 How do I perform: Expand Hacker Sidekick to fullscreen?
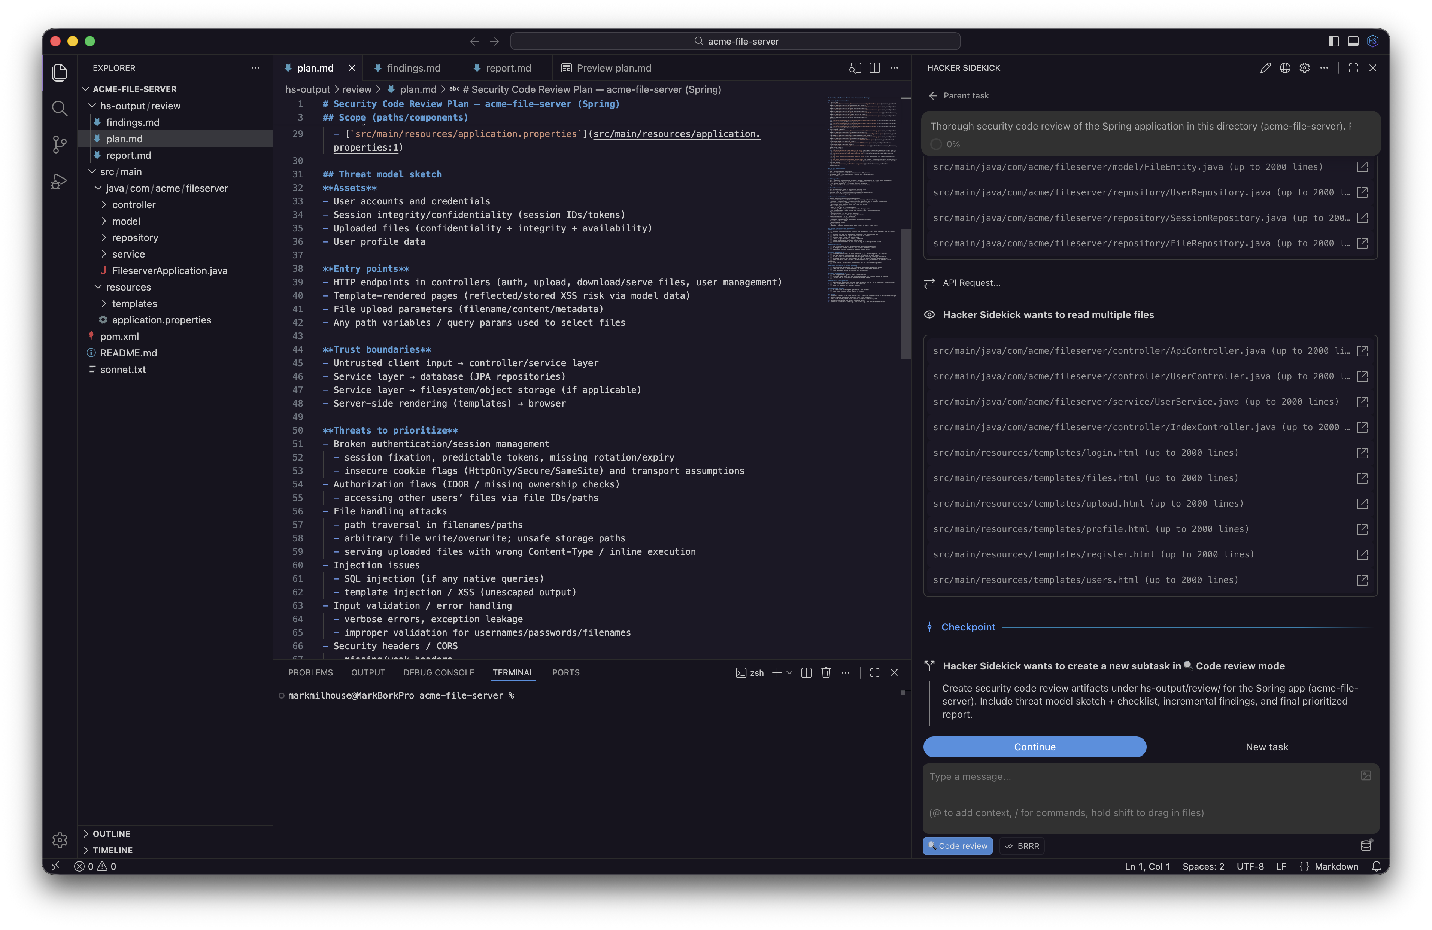coord(1353,68)
